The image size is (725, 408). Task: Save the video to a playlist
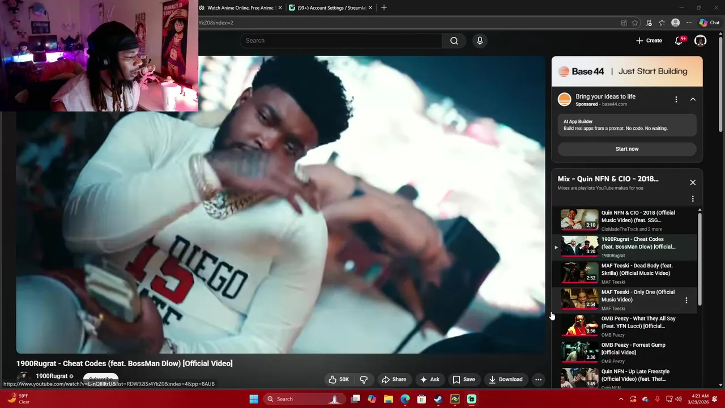[x=463, y=380]
